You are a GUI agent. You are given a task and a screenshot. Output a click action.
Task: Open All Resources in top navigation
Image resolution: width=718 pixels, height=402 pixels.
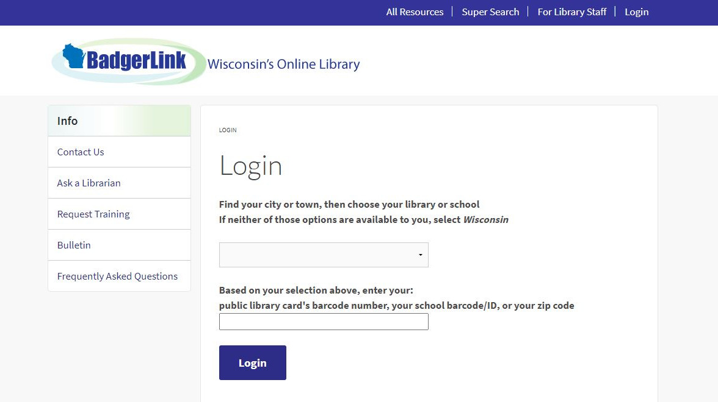415,12
